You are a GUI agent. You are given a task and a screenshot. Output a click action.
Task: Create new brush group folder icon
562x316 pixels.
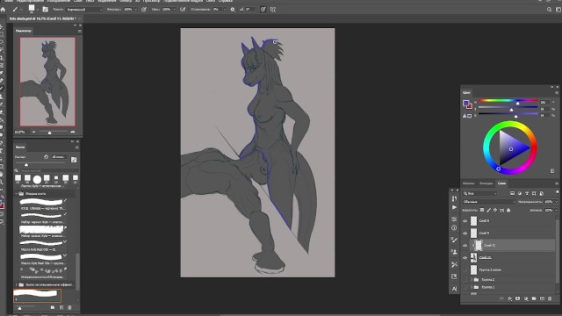[53, 307]
